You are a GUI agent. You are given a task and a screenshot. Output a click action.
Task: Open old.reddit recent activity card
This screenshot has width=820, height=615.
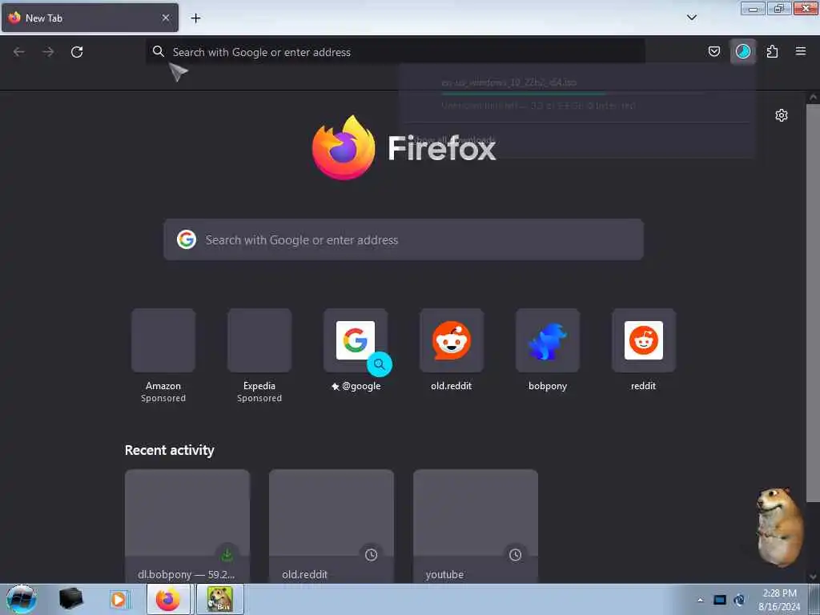tap(332, 525)
